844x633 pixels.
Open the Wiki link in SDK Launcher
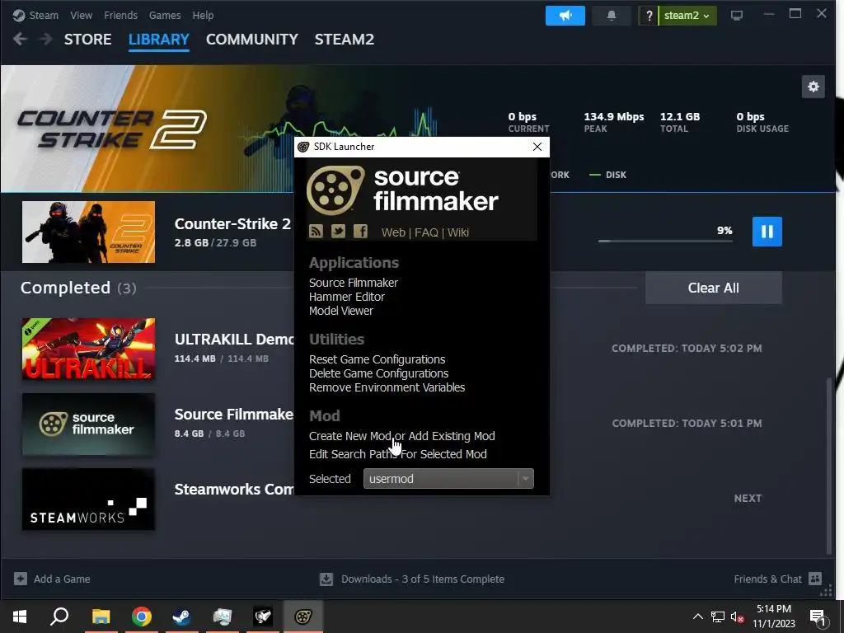point(458,232)
